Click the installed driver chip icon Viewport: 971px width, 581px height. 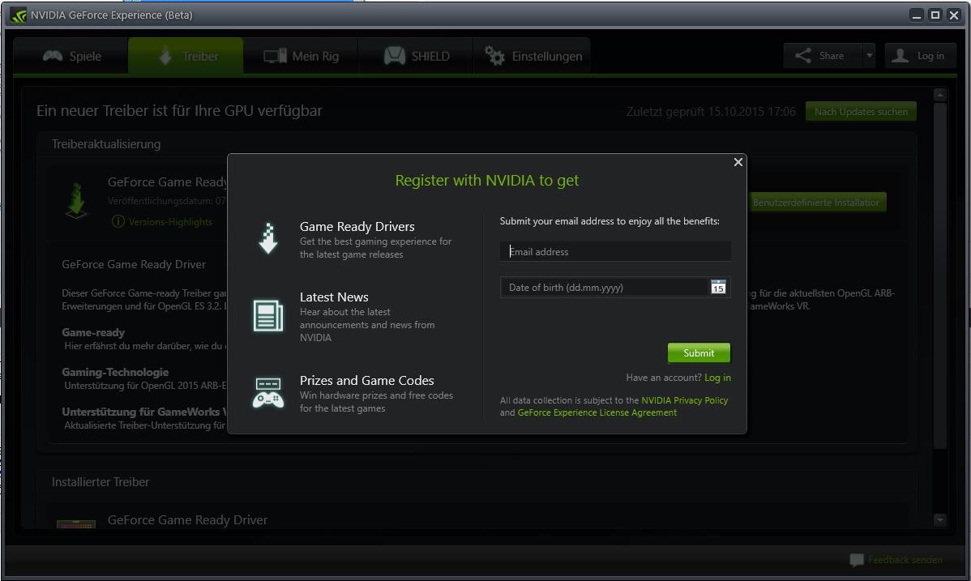76,523
